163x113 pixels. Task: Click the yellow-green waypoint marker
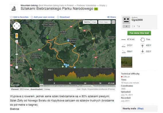pyautogui.click(x=63, y=67)
